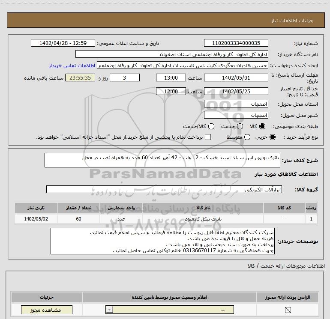This screenshot has width=330, height=319.
Task: Click the واحد شمارش column header
Action: 121,208
